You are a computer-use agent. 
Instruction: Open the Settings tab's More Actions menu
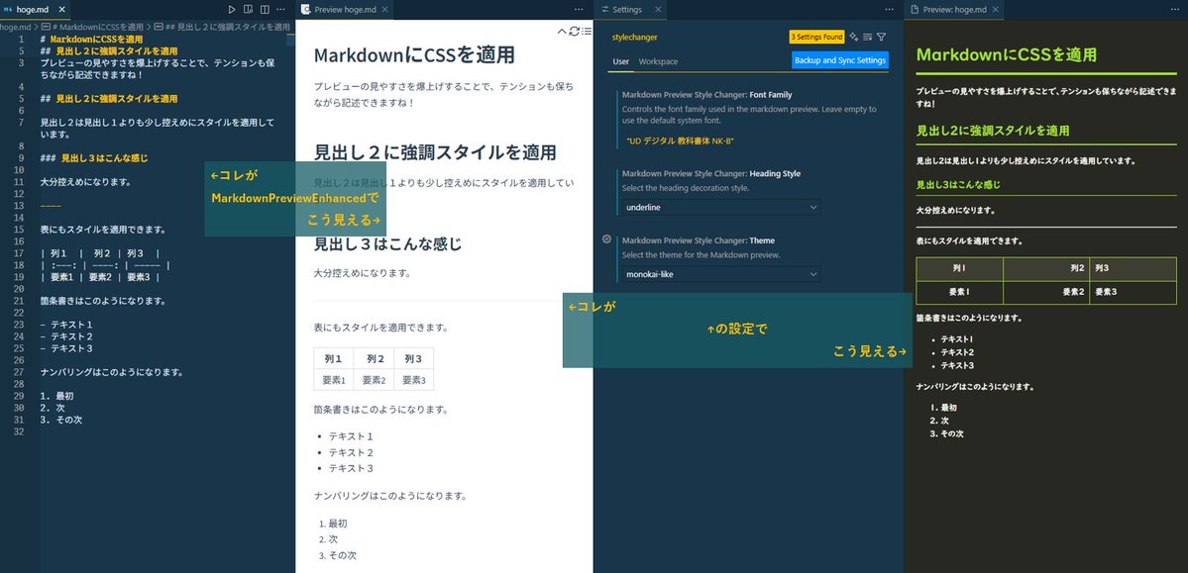point(890,9)
